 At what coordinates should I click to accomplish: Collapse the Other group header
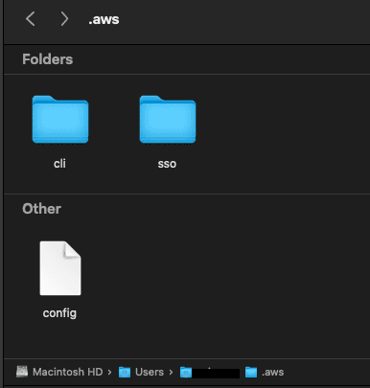tap(41, 209)
